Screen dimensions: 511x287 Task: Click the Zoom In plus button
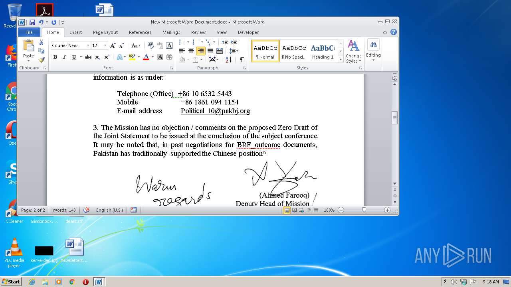387,210
